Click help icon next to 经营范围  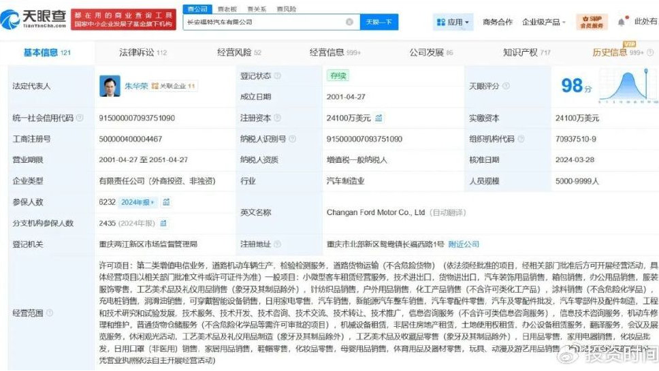(50, 312)
